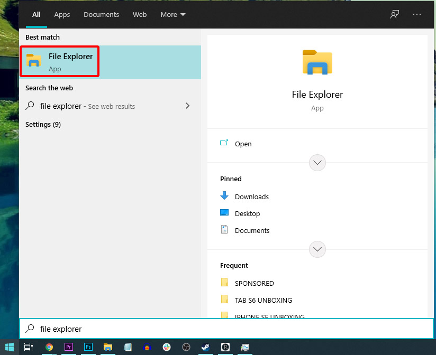The width and height of the screenshot is (436, 355).
Task: Switch to the Apps tab
Action: point(62,14)
